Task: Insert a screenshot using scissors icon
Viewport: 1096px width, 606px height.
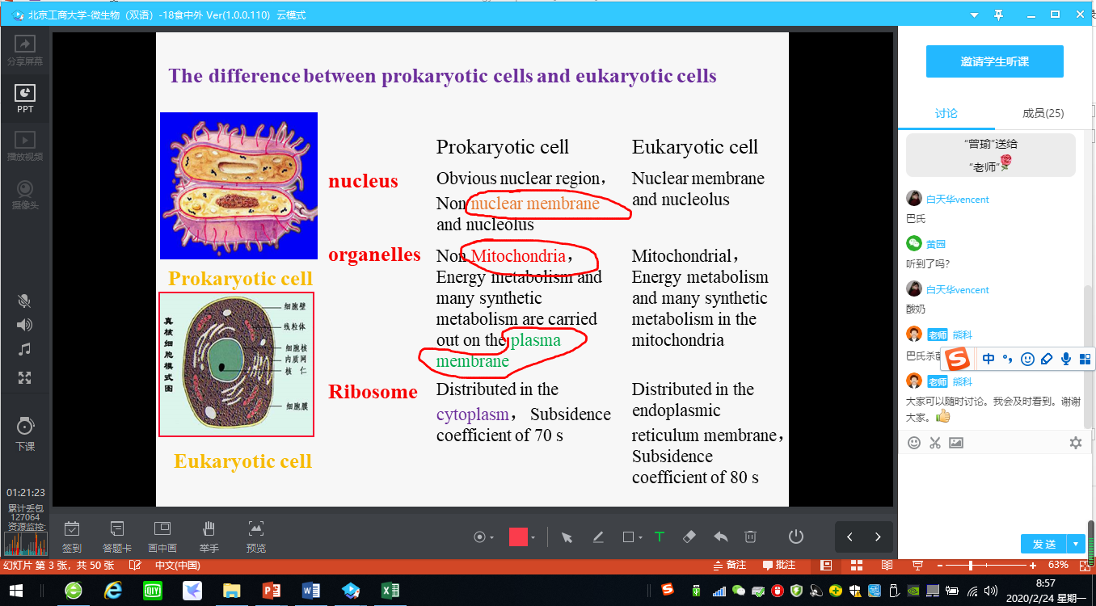Action: coord(935,443)
